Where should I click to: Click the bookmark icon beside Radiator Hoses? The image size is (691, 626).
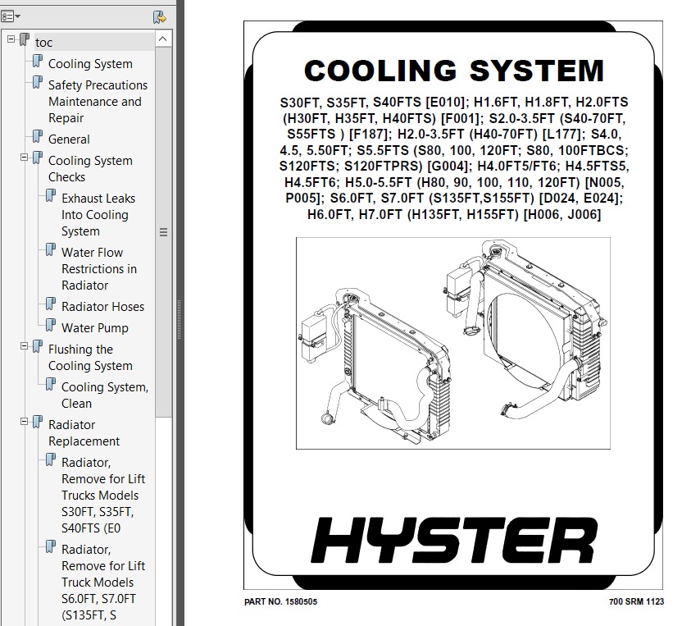pyautogui.click(x=51, y=304)
